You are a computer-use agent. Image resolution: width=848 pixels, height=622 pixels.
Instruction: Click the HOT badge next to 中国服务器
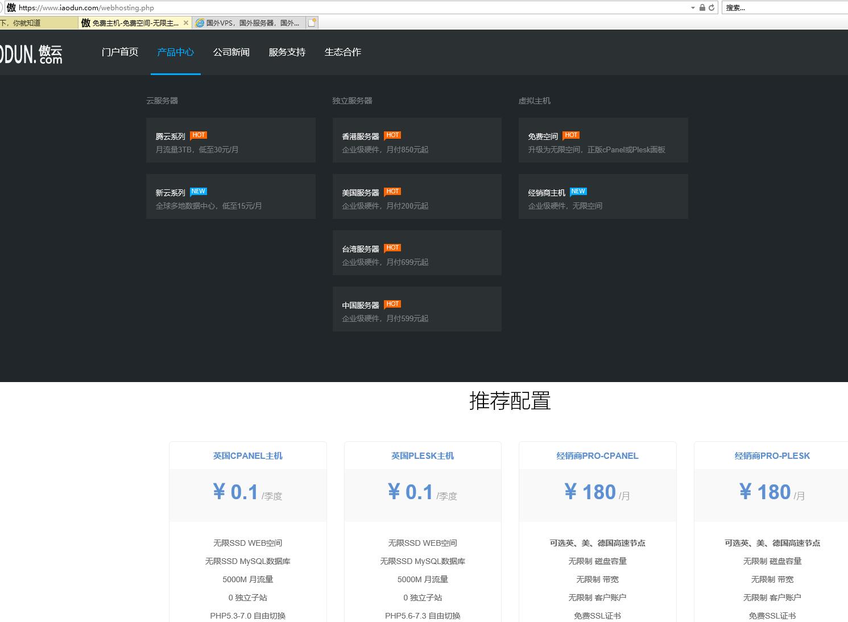tap(392, 304)
